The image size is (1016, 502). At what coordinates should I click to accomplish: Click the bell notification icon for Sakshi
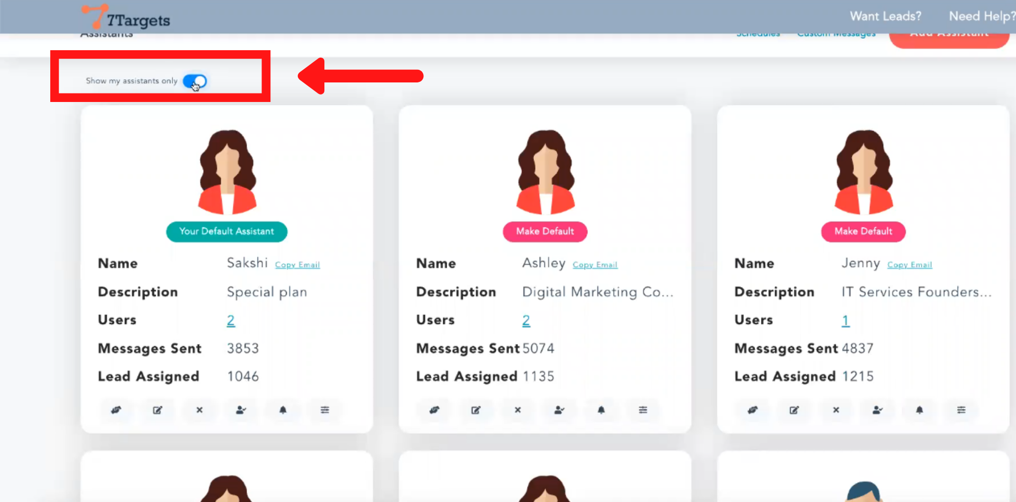tap(283, 410)
